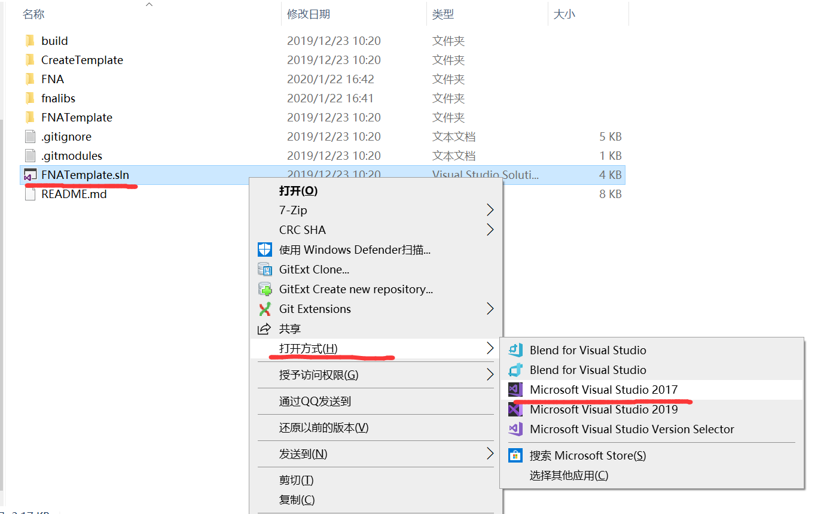This screenshot has height=514, width=827.
Task: Select the README.md file
Action: tap(74, 194)
